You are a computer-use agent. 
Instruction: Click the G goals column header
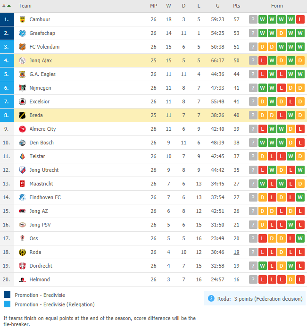(217, 6)
